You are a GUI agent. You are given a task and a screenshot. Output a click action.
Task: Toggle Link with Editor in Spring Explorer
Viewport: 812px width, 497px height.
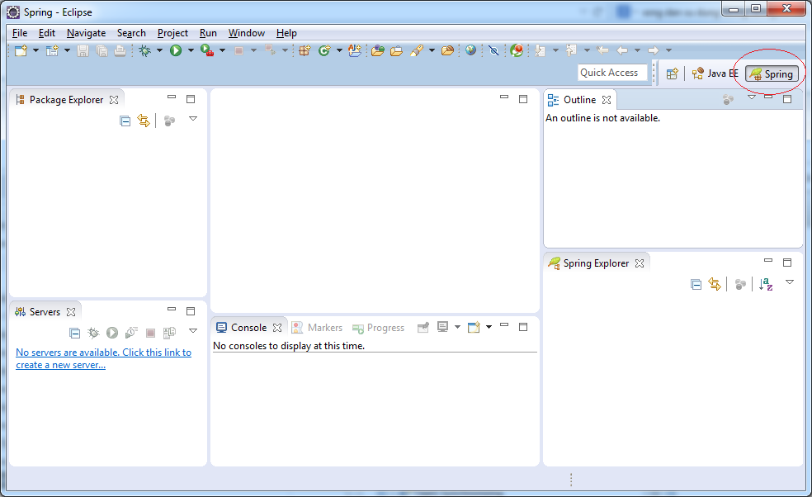pyautogui.click(x=715, y=284)
